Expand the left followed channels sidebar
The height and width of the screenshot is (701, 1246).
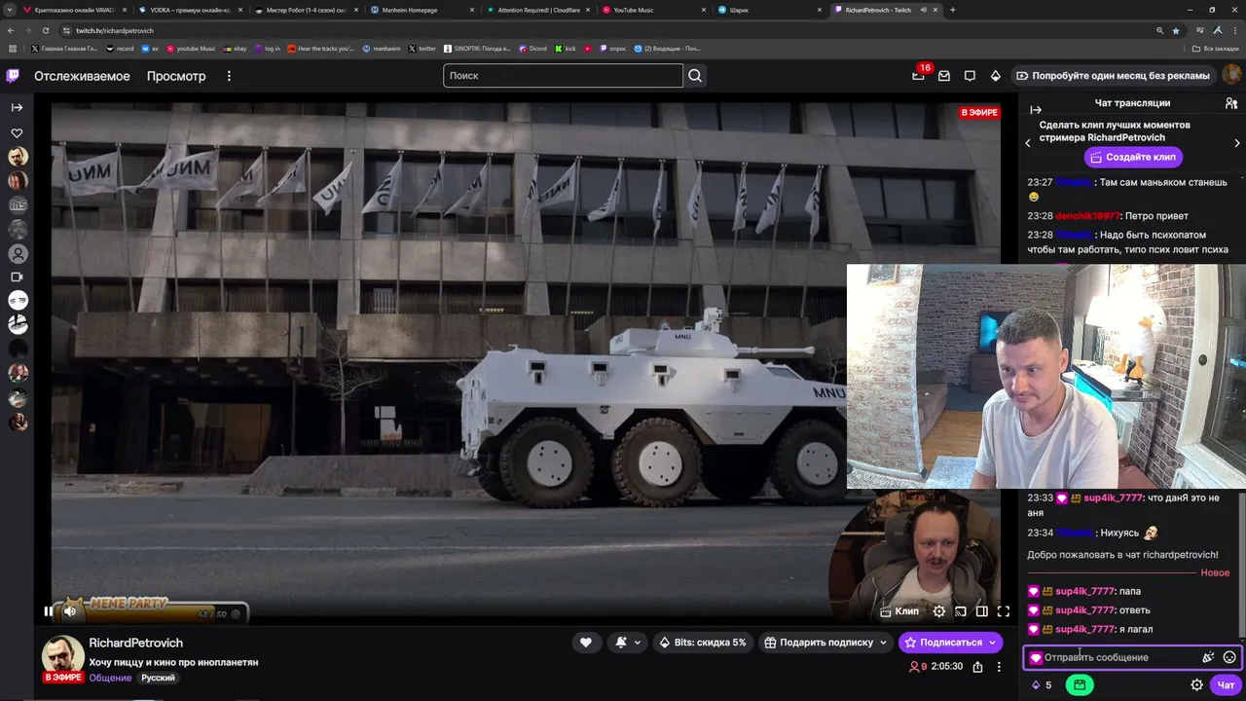point(17,107)
